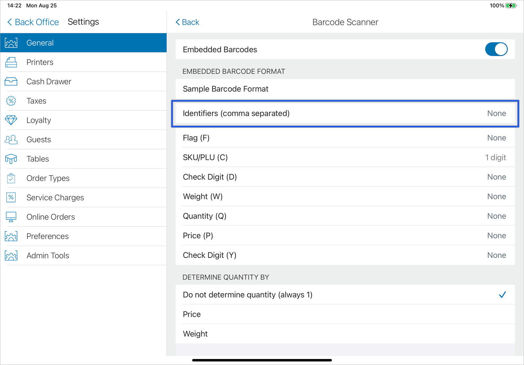Image resolution: width=524 pixels, height=365 pixels.
Task: Open Online Orders settings
Action: (x=83, y=217)
